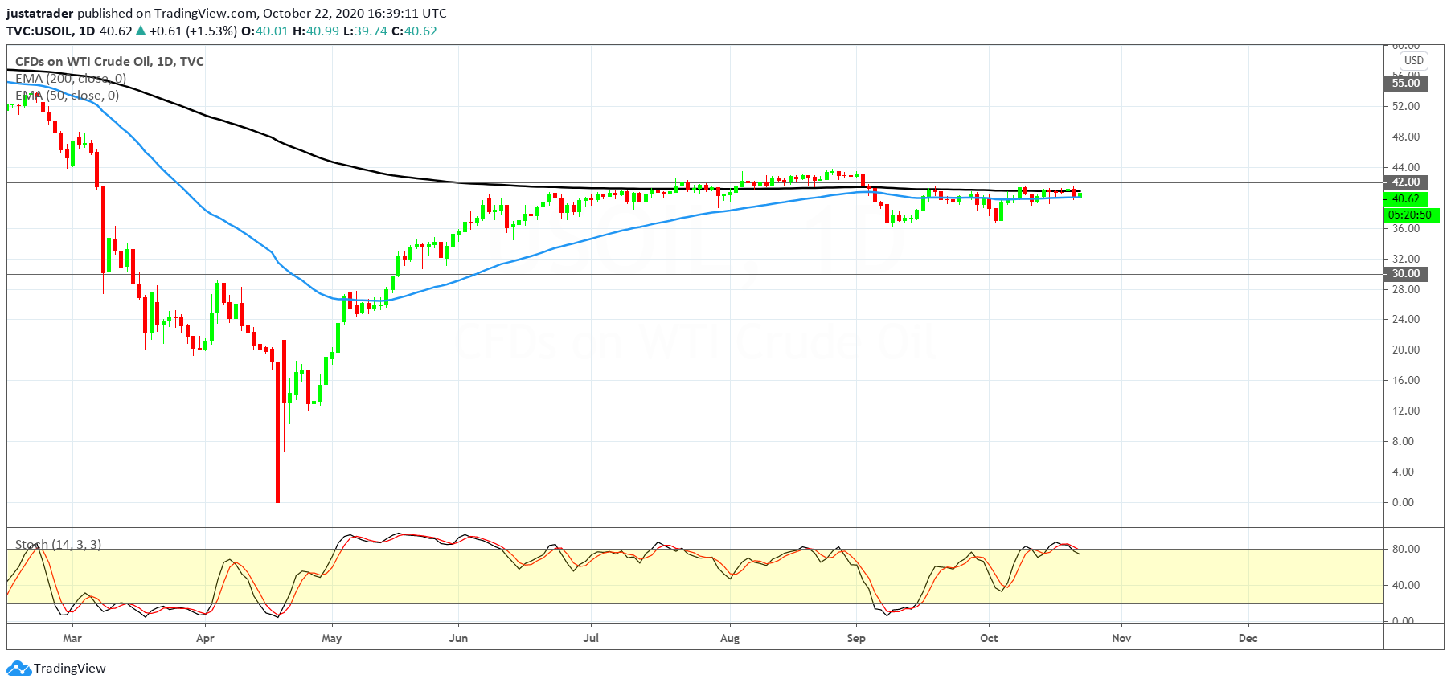1451x687 pixels.
Task: Click the 05:20:50 bar countdown label
Action: point(1409,215)
